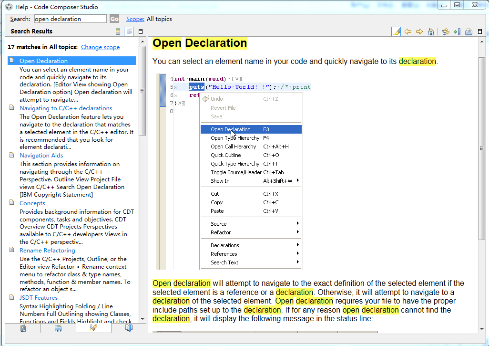Switch to the Index tab at the bottom
The width and height of the screenshot is (489, 346).
coord(58,328)
